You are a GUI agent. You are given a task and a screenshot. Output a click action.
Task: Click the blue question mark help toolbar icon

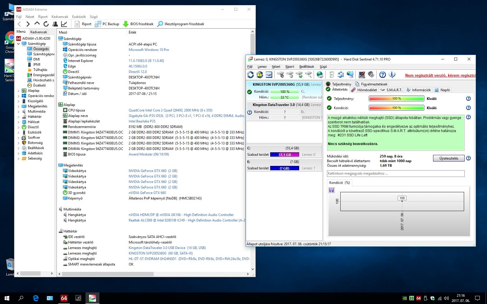tap(383, 75)
